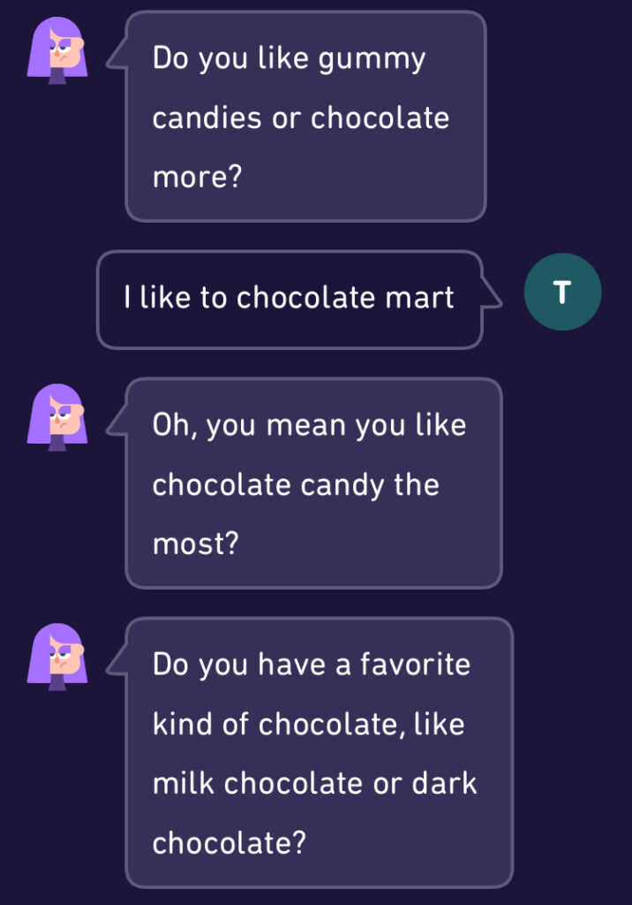Select the "I like to chocolate mart" reply bubble
Image resolution: width=632 pixels, height=905 pixels.
tap(290, 299)
